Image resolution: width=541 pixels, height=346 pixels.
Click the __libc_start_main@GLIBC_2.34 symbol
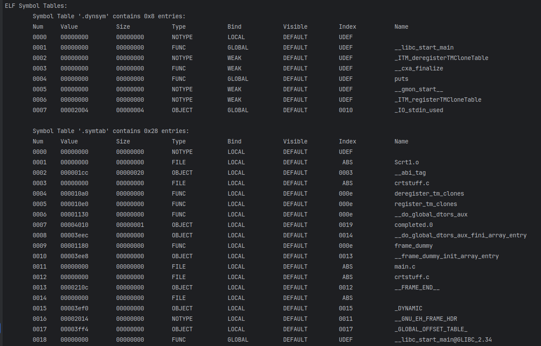click(x=443, y=339)
